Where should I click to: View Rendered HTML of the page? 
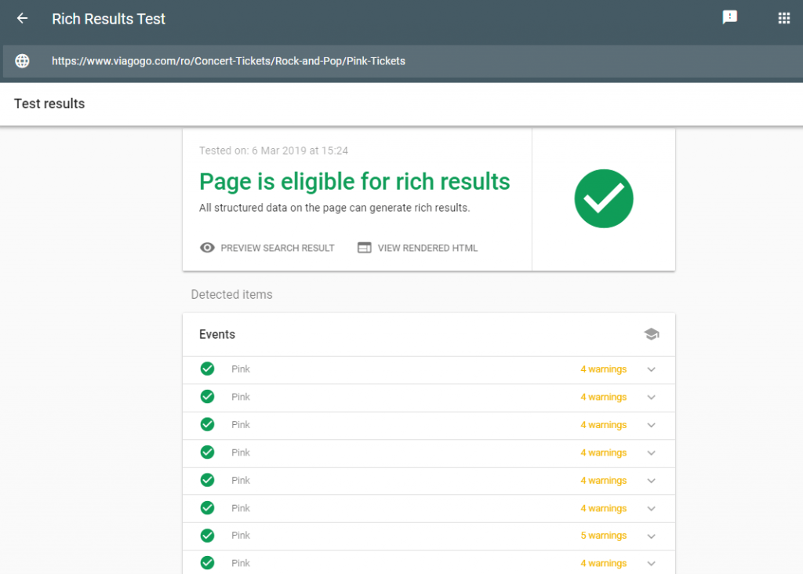417,247
